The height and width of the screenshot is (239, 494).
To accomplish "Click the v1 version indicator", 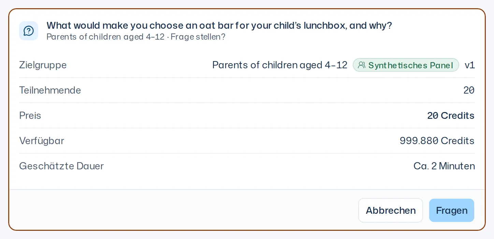I will coord(470,65).
